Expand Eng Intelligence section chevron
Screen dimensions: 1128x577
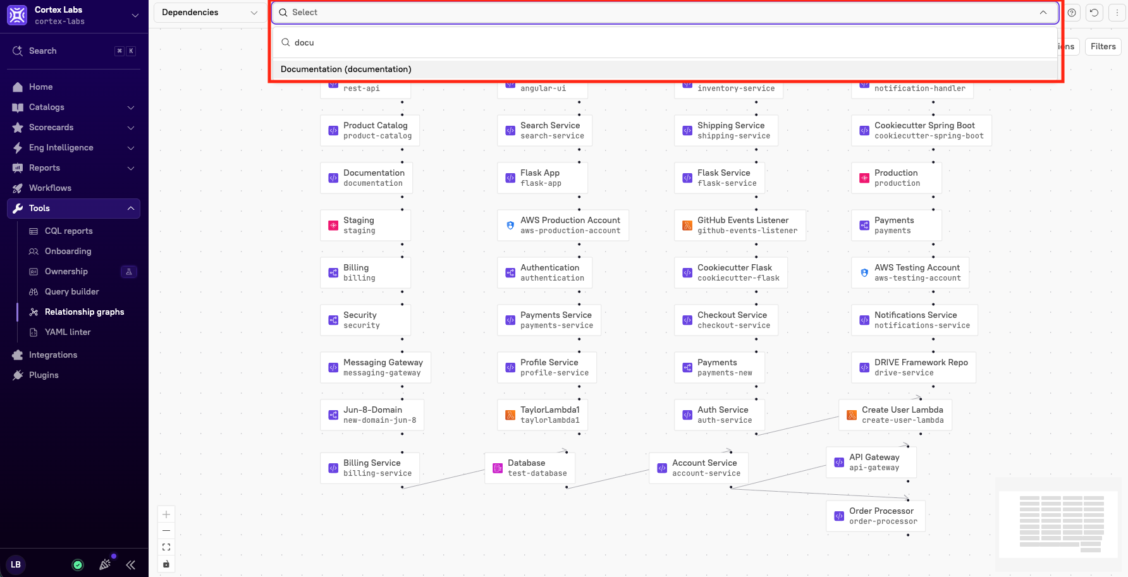coord(131,148)
